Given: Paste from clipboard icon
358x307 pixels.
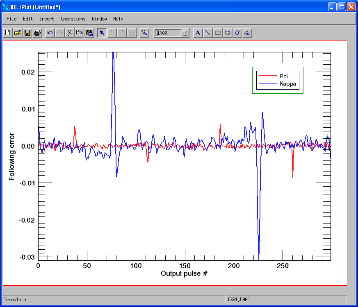Looking at the screenshot, I should click(x=89, y=33).
